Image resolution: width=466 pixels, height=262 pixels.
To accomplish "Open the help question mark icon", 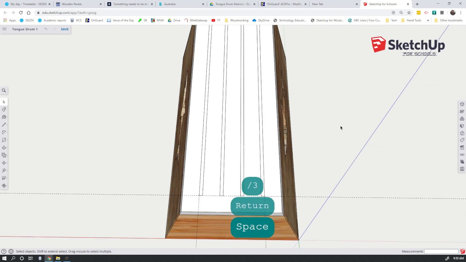I will (4, 251).
